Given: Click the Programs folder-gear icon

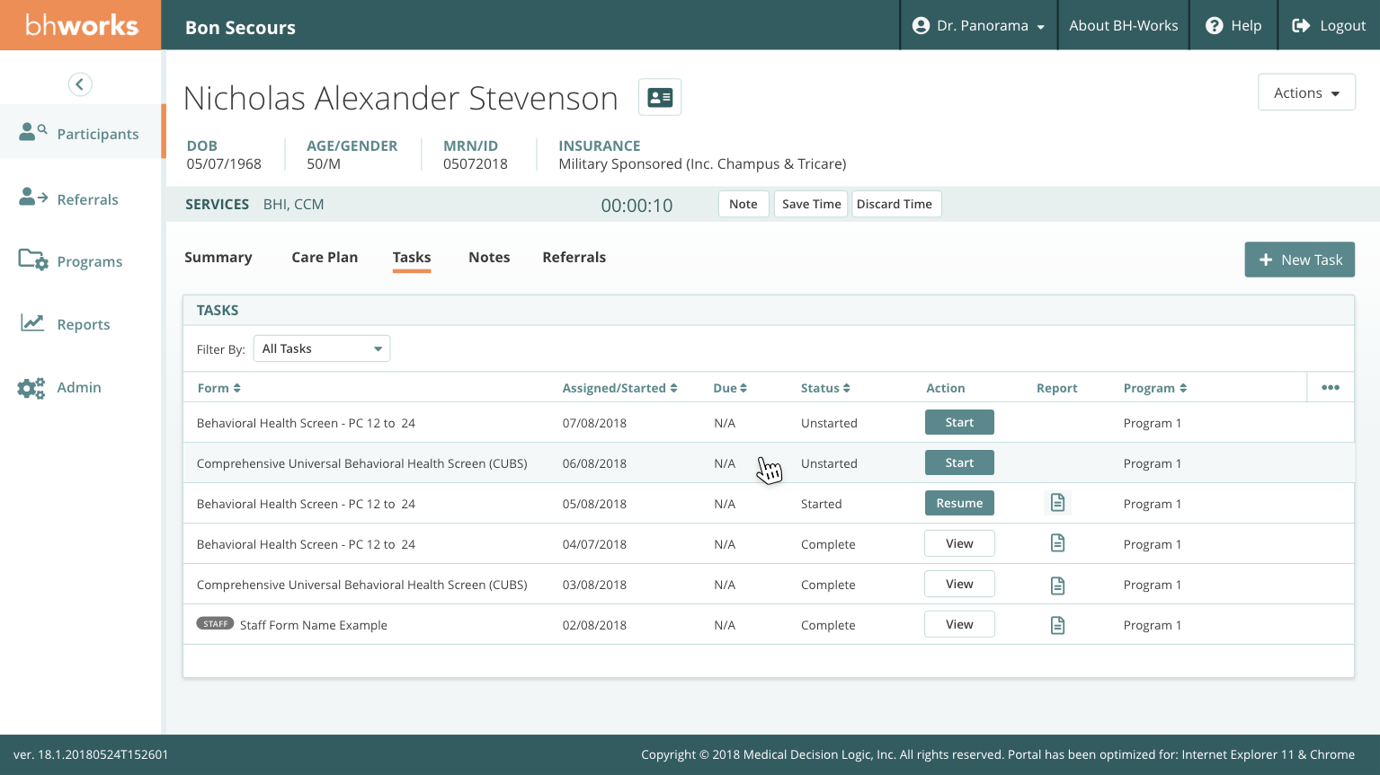Looking at the screenshot, I should click(33, 260).
